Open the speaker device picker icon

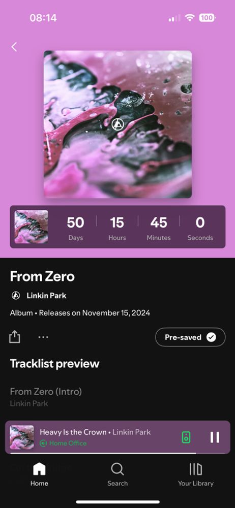click(x=186, y=437)
